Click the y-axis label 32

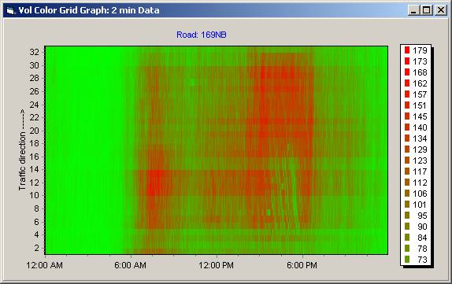(34, 52)
